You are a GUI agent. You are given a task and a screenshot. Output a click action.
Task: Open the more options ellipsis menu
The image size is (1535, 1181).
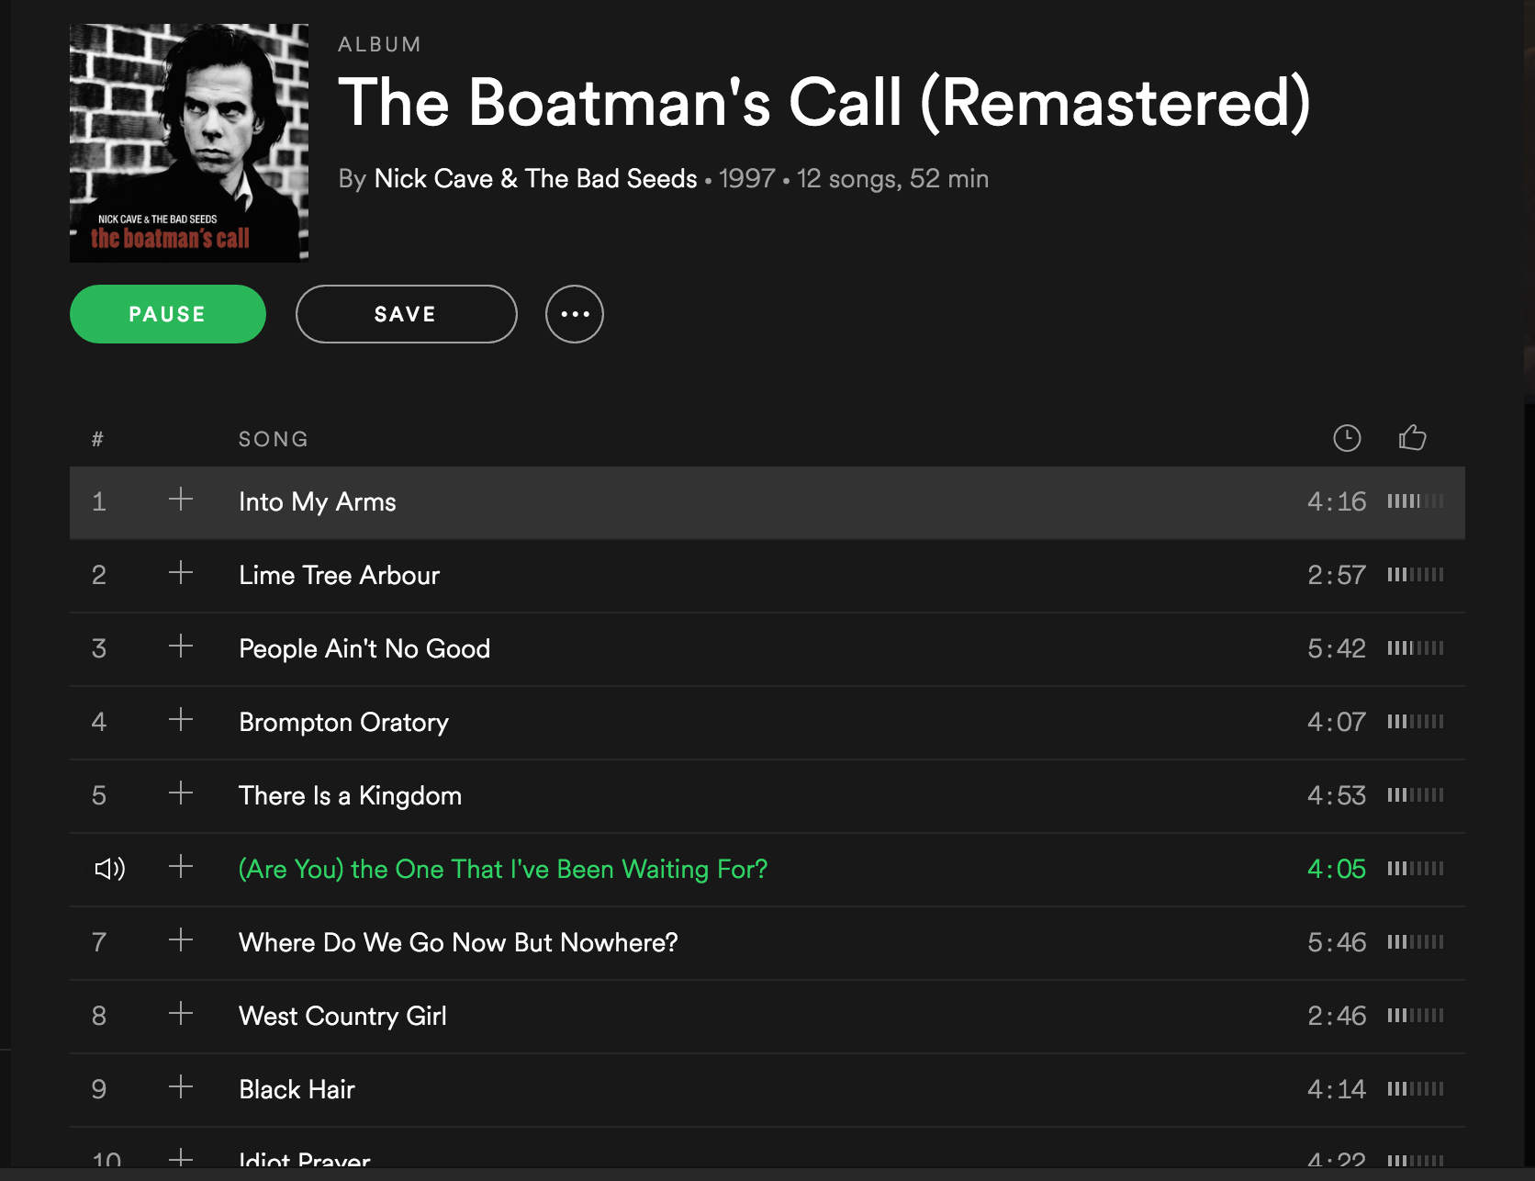pos(575,314)
